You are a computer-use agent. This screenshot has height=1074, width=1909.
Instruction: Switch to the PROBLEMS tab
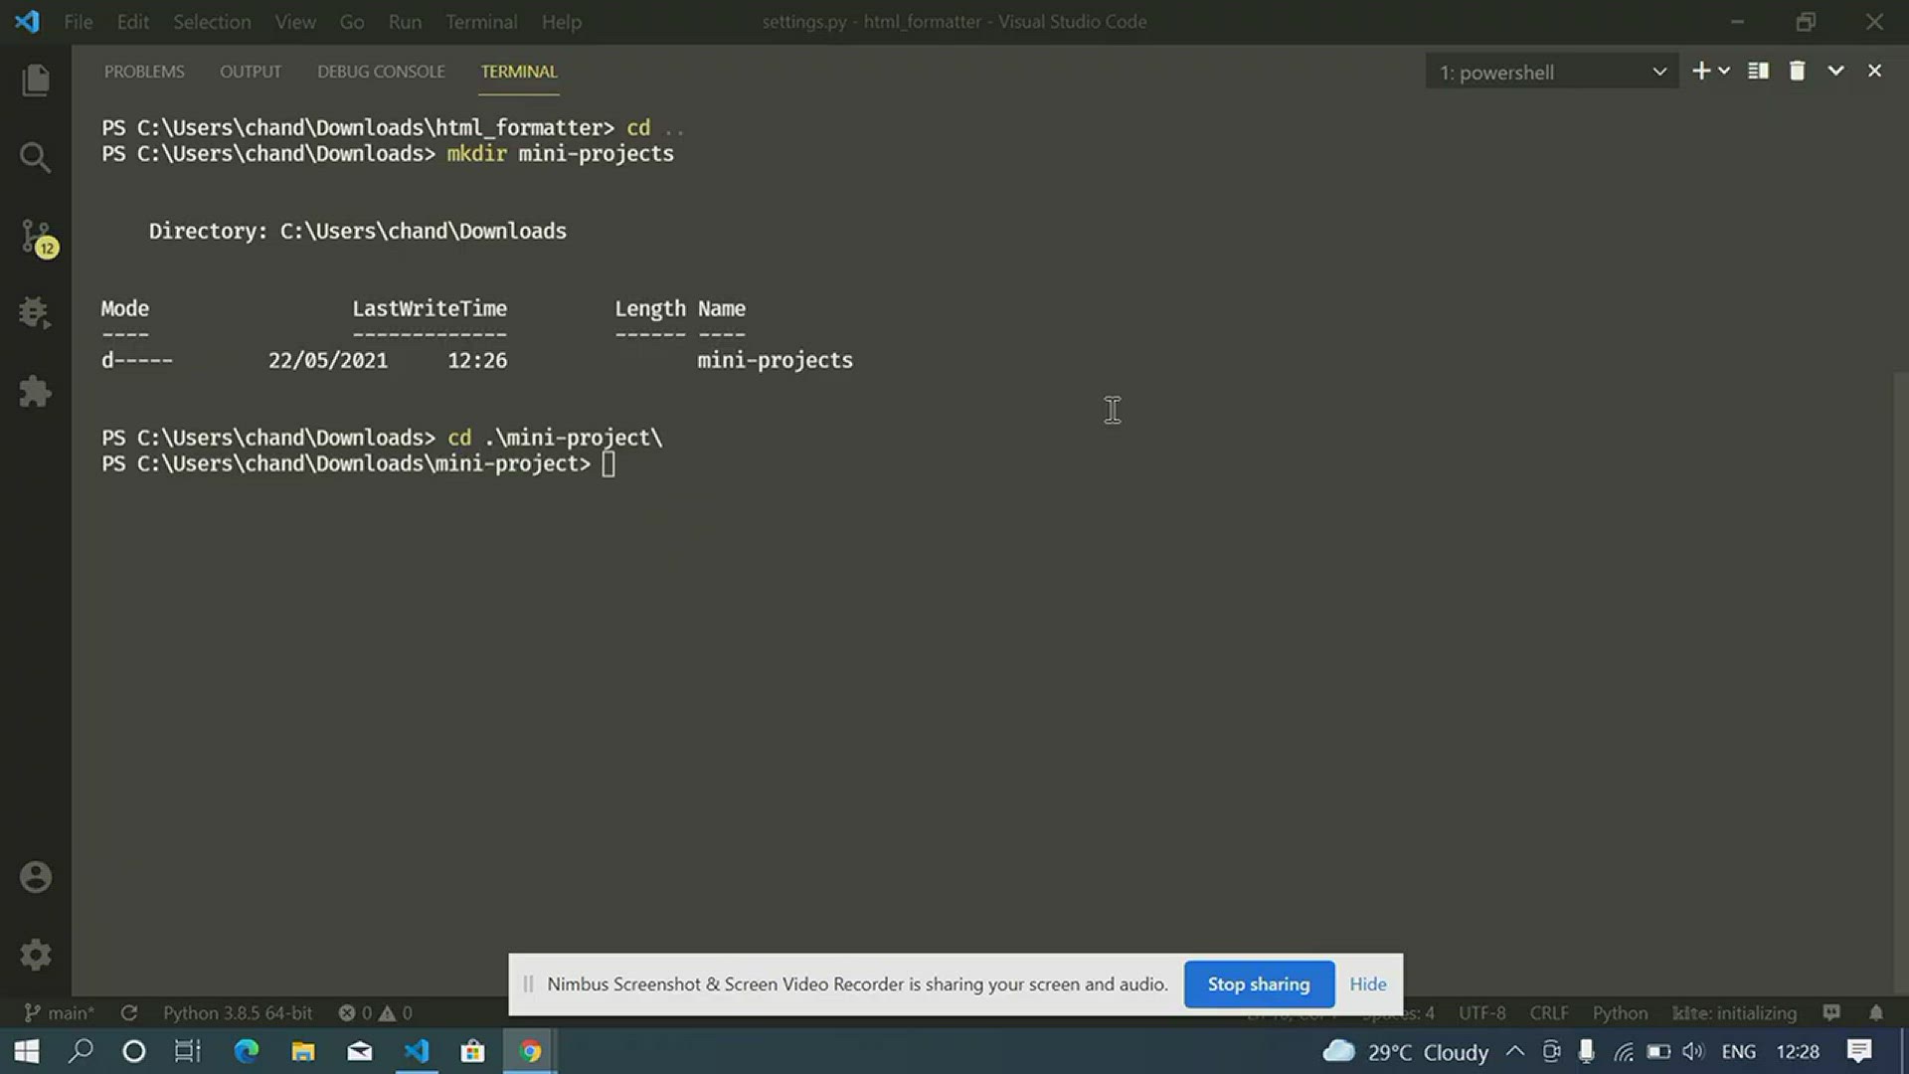pos(144,72)
